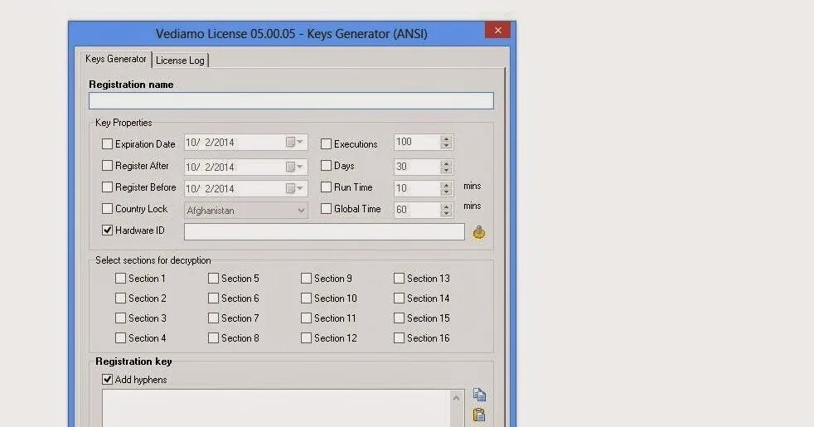The image size is (814, 427).
Task: Check Section 9 for decryption
Action: click(307, 279)
